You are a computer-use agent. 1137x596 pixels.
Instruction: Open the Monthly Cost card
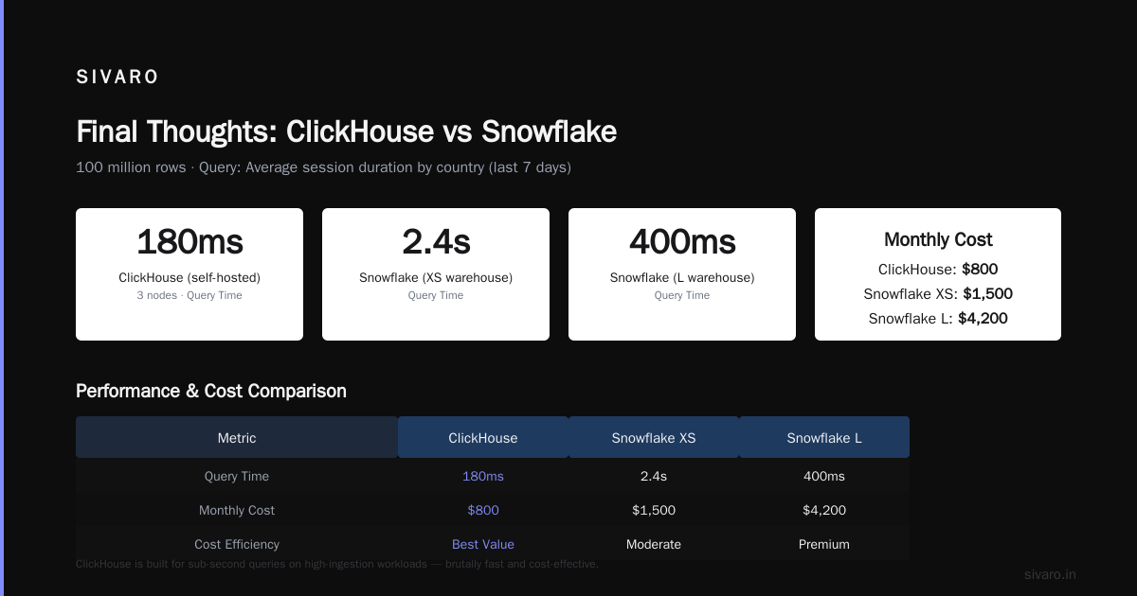[x=938, y=274]
